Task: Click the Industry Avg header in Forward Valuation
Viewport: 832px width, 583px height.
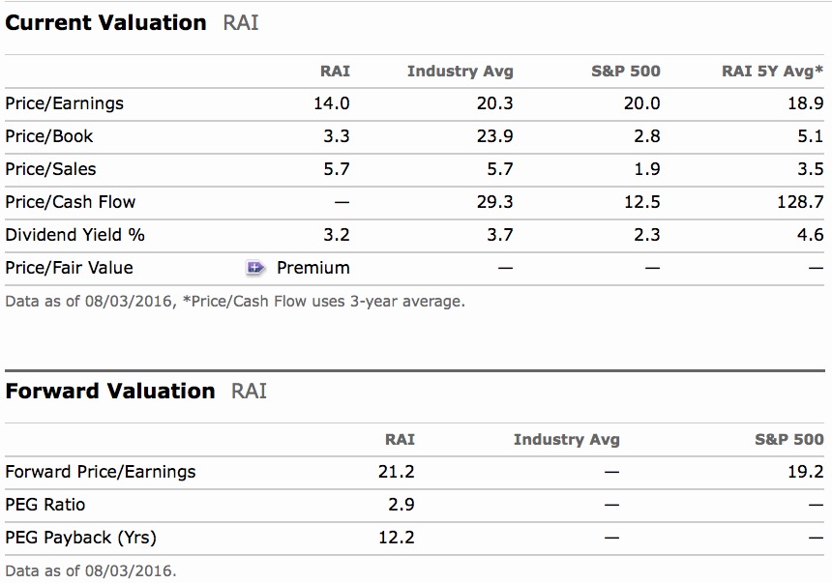Action: [566, 439]
